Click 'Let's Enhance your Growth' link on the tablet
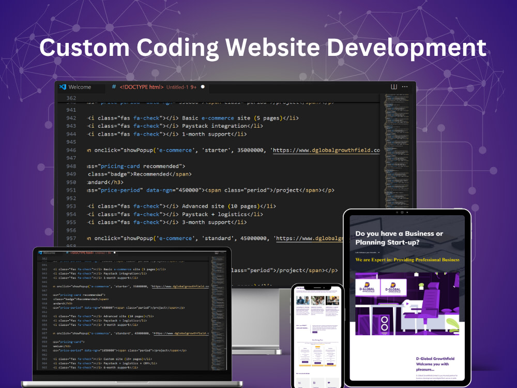This screenshot has width=517, height=388. click(367, 253)
